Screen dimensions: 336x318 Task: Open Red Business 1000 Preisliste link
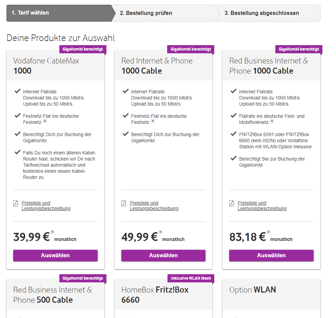(x=262, y=206)
